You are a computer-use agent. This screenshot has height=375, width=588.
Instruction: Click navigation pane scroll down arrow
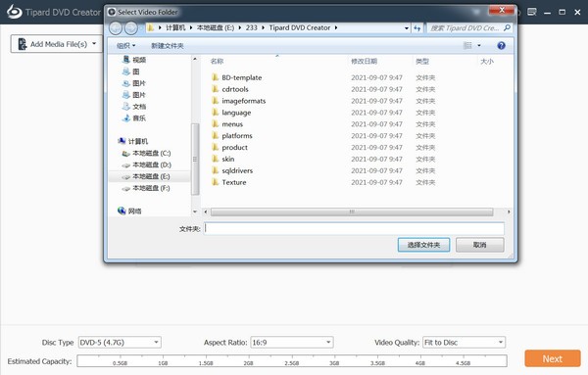tap(195, 211)
